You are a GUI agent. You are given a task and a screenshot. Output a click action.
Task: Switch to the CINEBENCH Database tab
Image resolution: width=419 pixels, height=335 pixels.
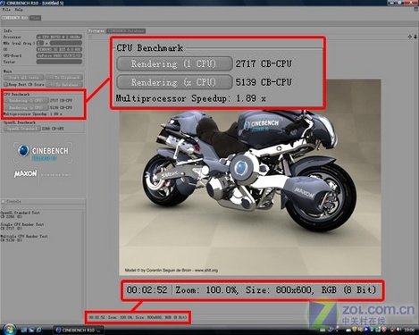(126, 30)
